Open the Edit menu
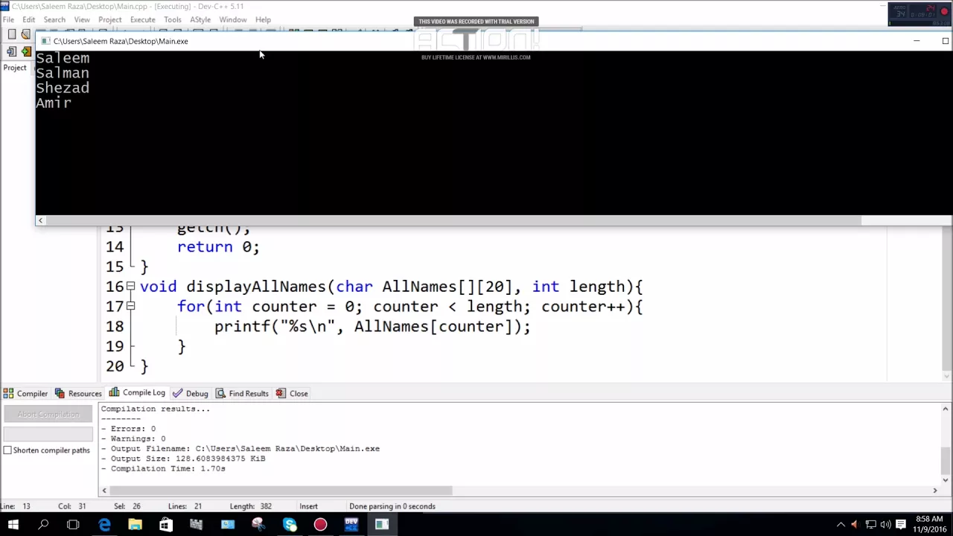Viewport: 953px width, 536px height. click(29, 19)
